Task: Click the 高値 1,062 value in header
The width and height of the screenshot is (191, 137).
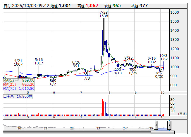Action: tap(93, 6)
